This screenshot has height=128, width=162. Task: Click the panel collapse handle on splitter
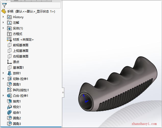[63, 92]
